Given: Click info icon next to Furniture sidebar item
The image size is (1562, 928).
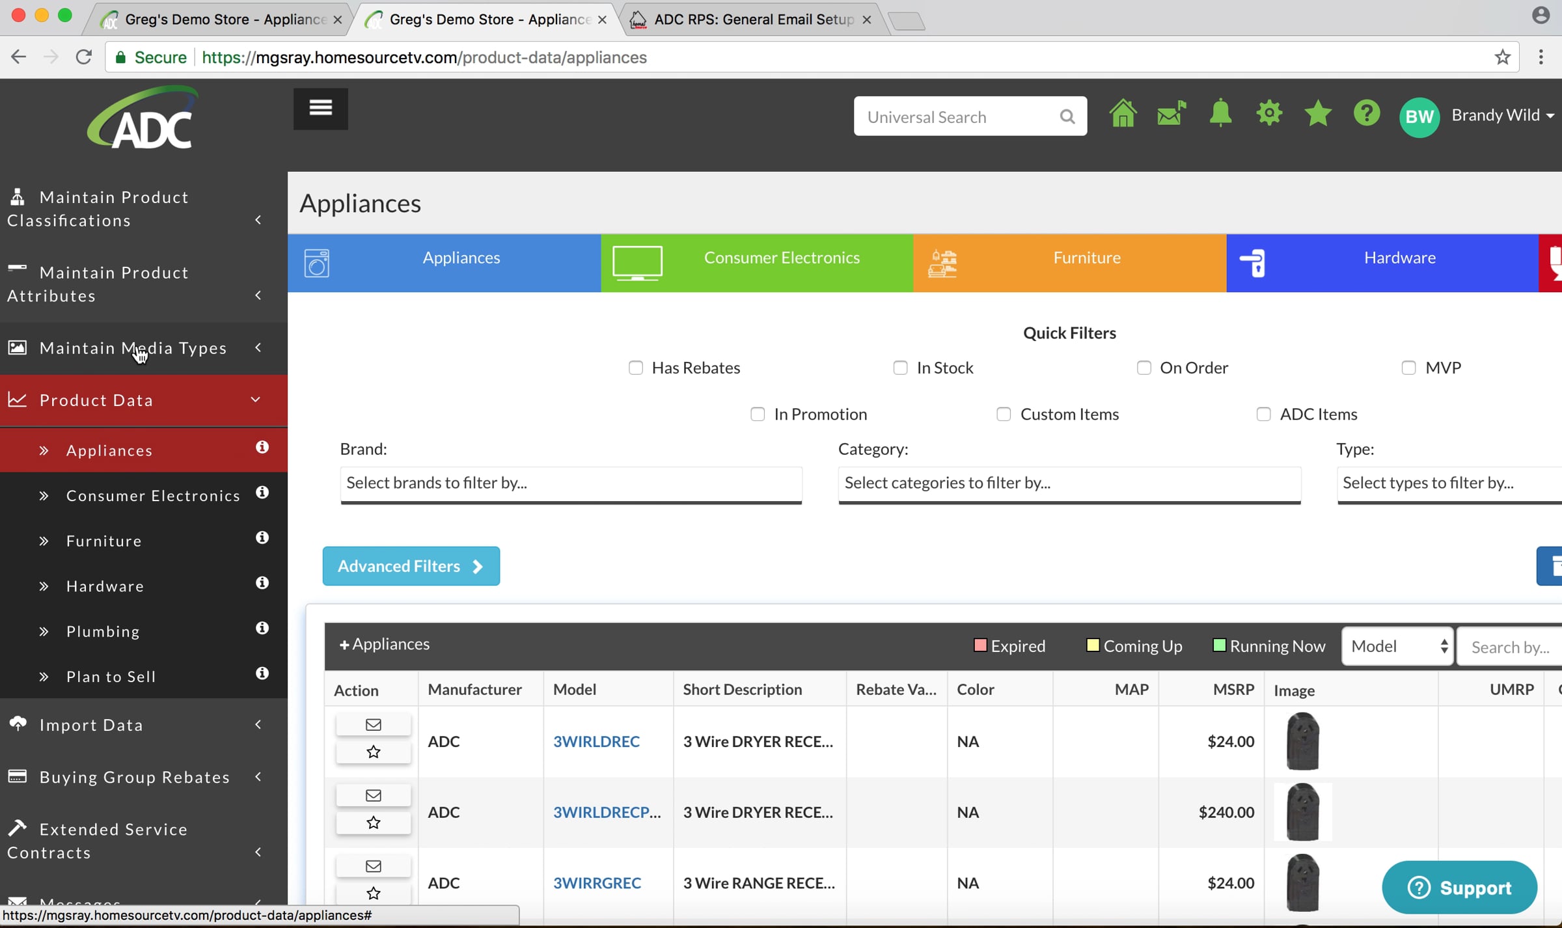Looking at the screenshot, I should (x=262, y=538).
